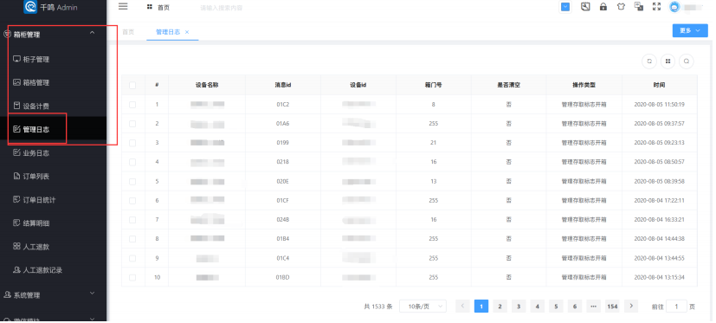Check the checkbox for row 8
The height and width of the screenshot is (323, 716).
tap(132, 239)
